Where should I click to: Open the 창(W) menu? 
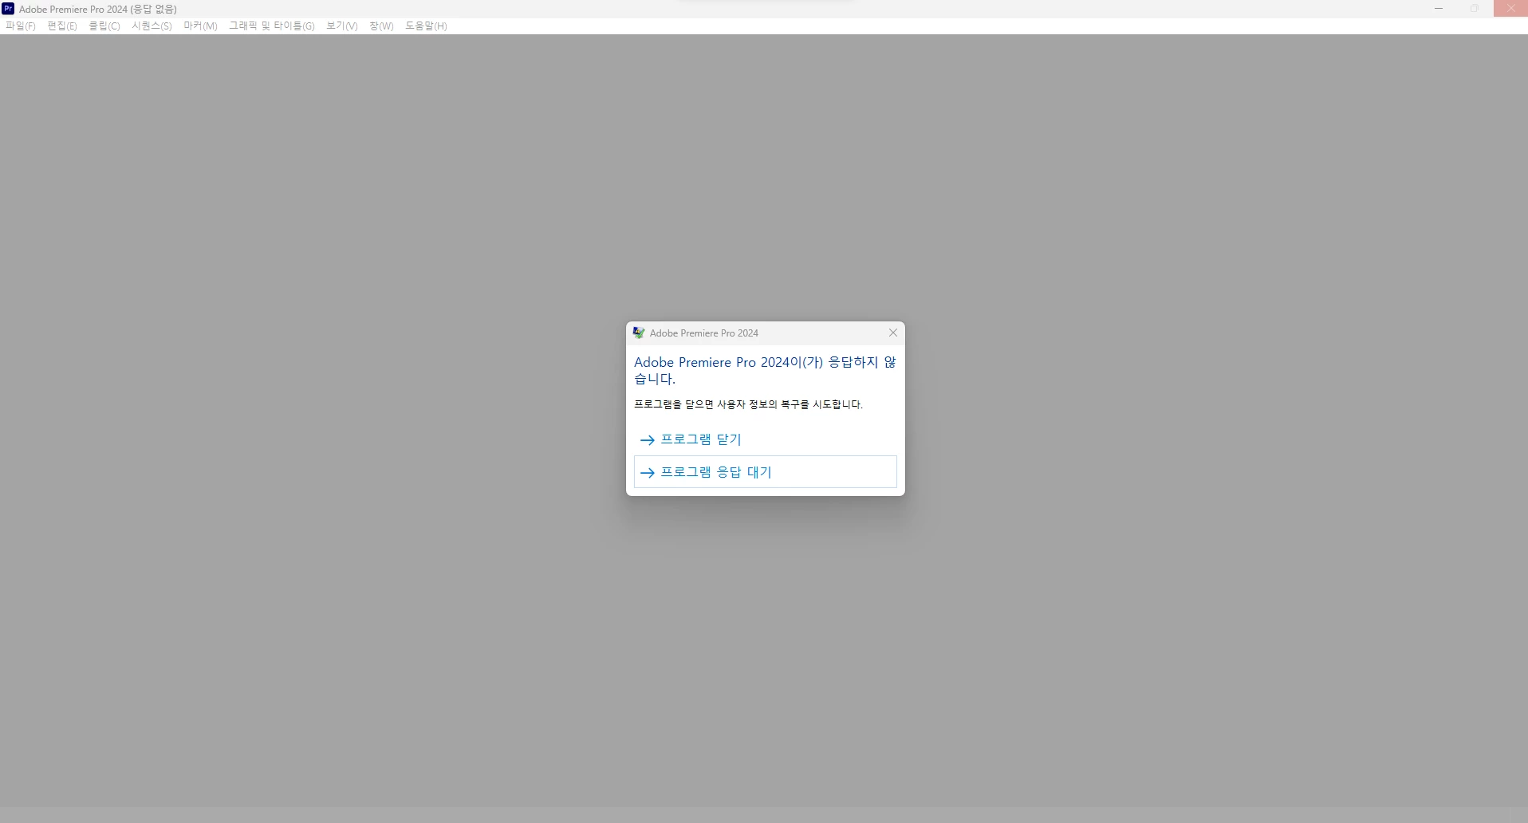pos(381,26)
